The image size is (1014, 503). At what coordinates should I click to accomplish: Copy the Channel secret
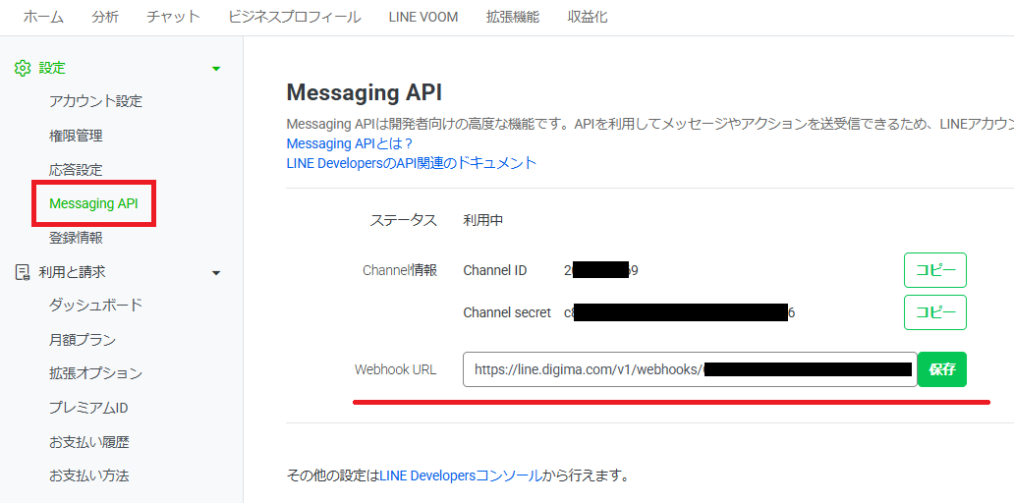point(935,313)
